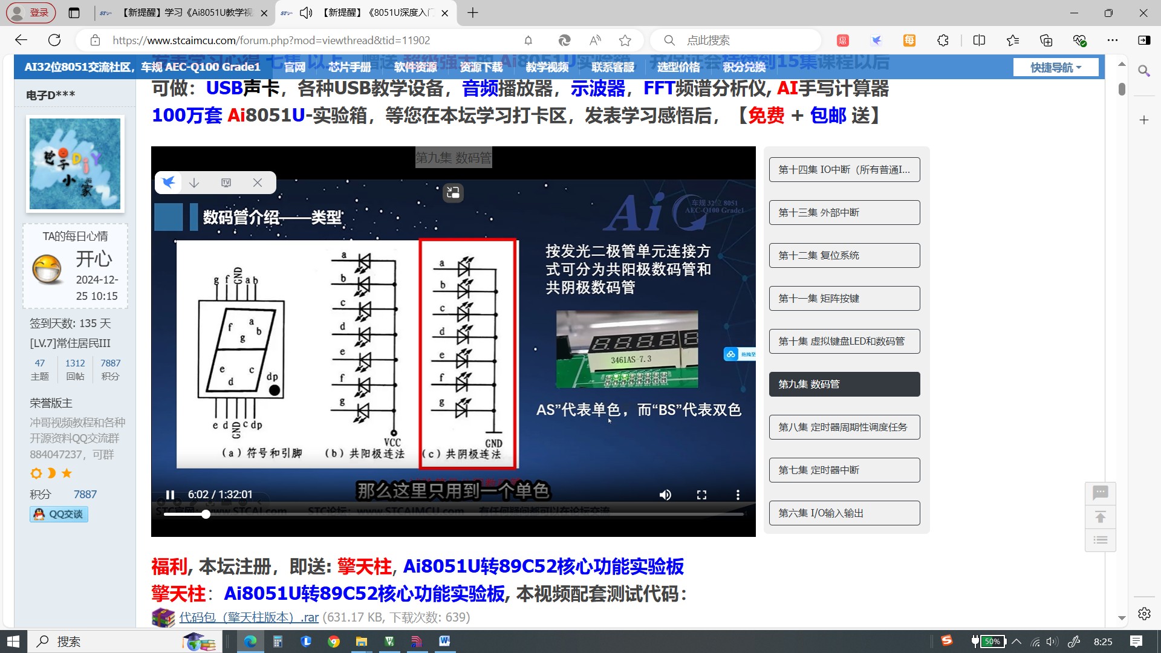Open the 官网 nav menu item

[x=294, y=67]
